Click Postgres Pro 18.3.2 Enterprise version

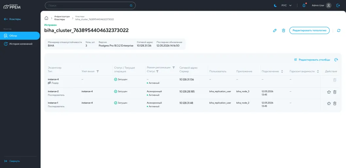116,46
